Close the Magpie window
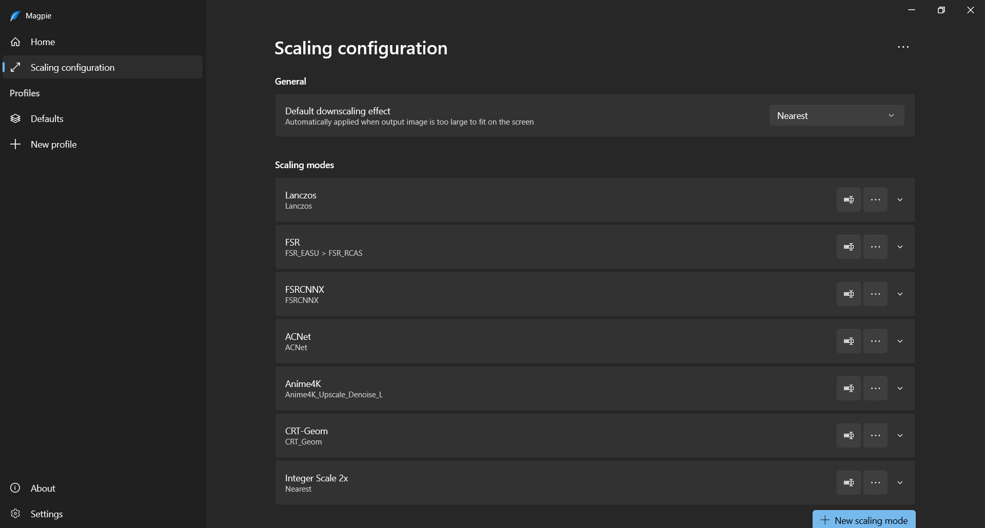Screen dimensions: 985x528 pyautogui.click(x=970, y=10)
